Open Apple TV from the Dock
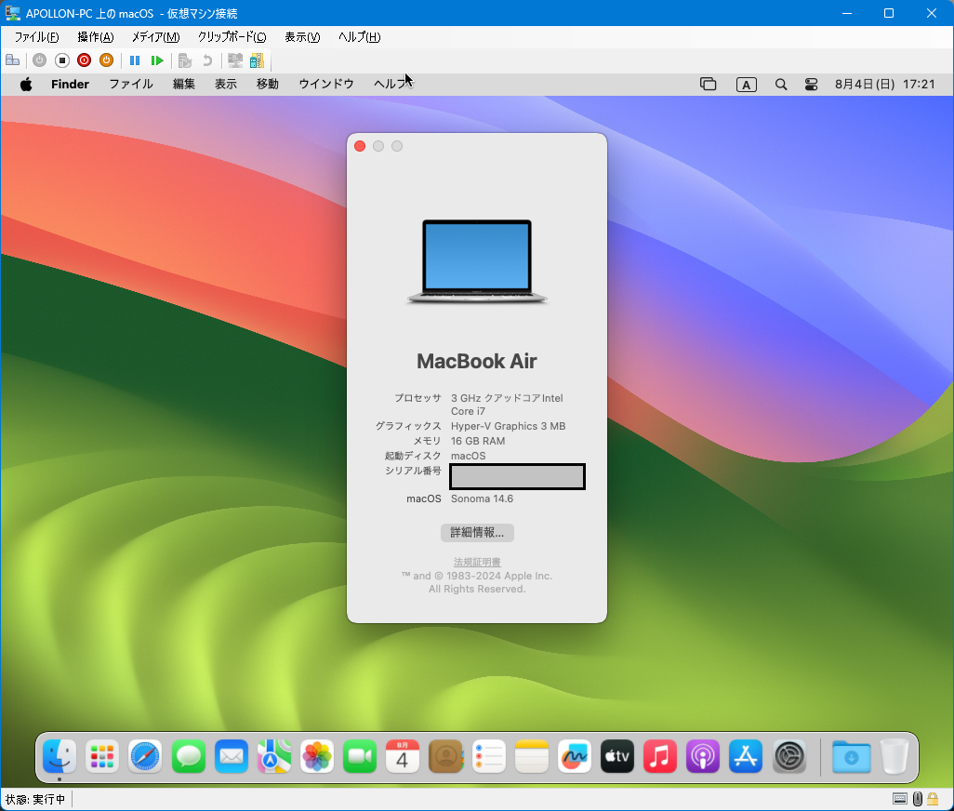954x811 pixels. pos(617,757)
